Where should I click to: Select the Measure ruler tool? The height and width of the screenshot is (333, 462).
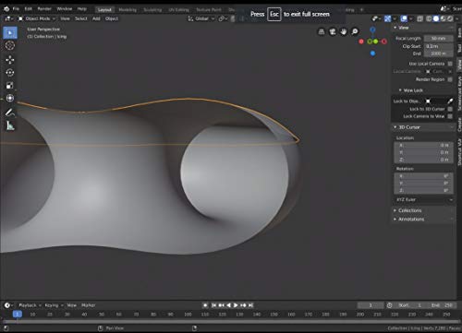tap(10, 125)
